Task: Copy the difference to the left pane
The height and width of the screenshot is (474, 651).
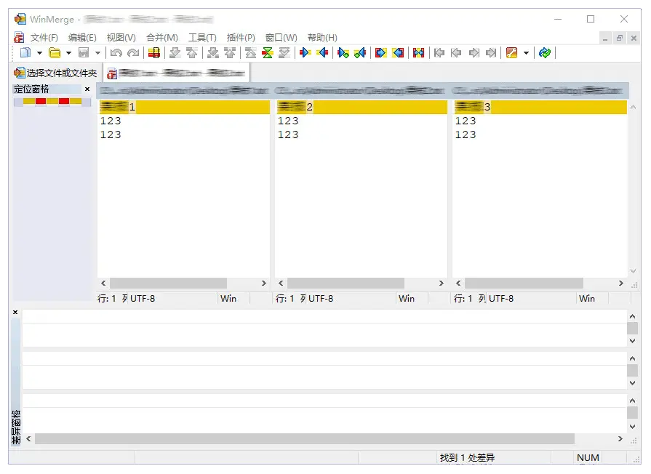Action: pyautogui.click(x=323, y=52)
